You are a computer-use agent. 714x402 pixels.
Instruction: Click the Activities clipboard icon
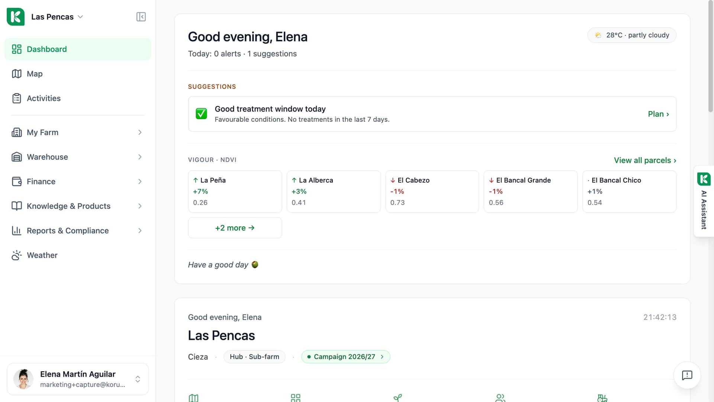pyautogui.click(x=17, y=98)
